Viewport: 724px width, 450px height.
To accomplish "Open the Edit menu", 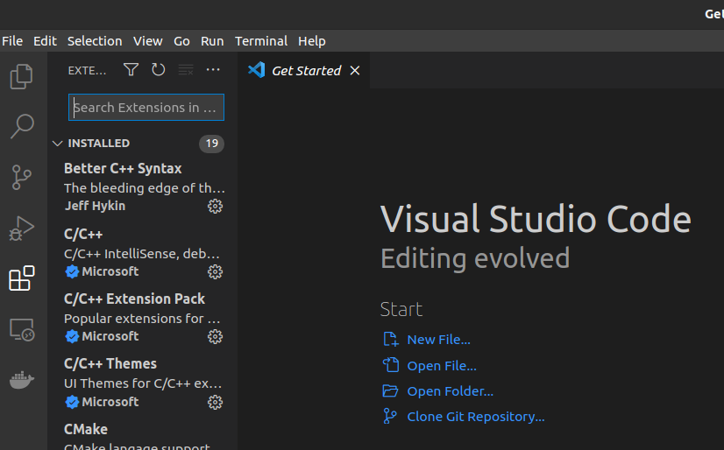I will click(45, 41).
